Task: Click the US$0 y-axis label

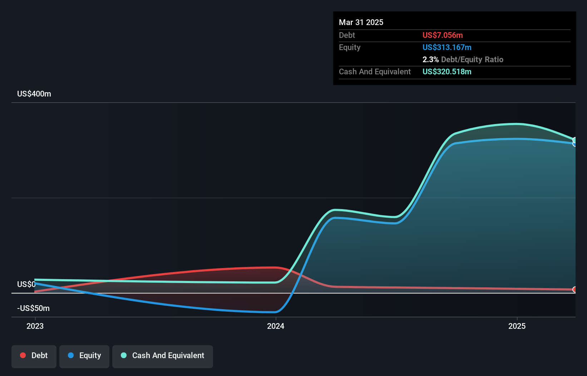Action: pyautogui.click(x=26, y=284)
